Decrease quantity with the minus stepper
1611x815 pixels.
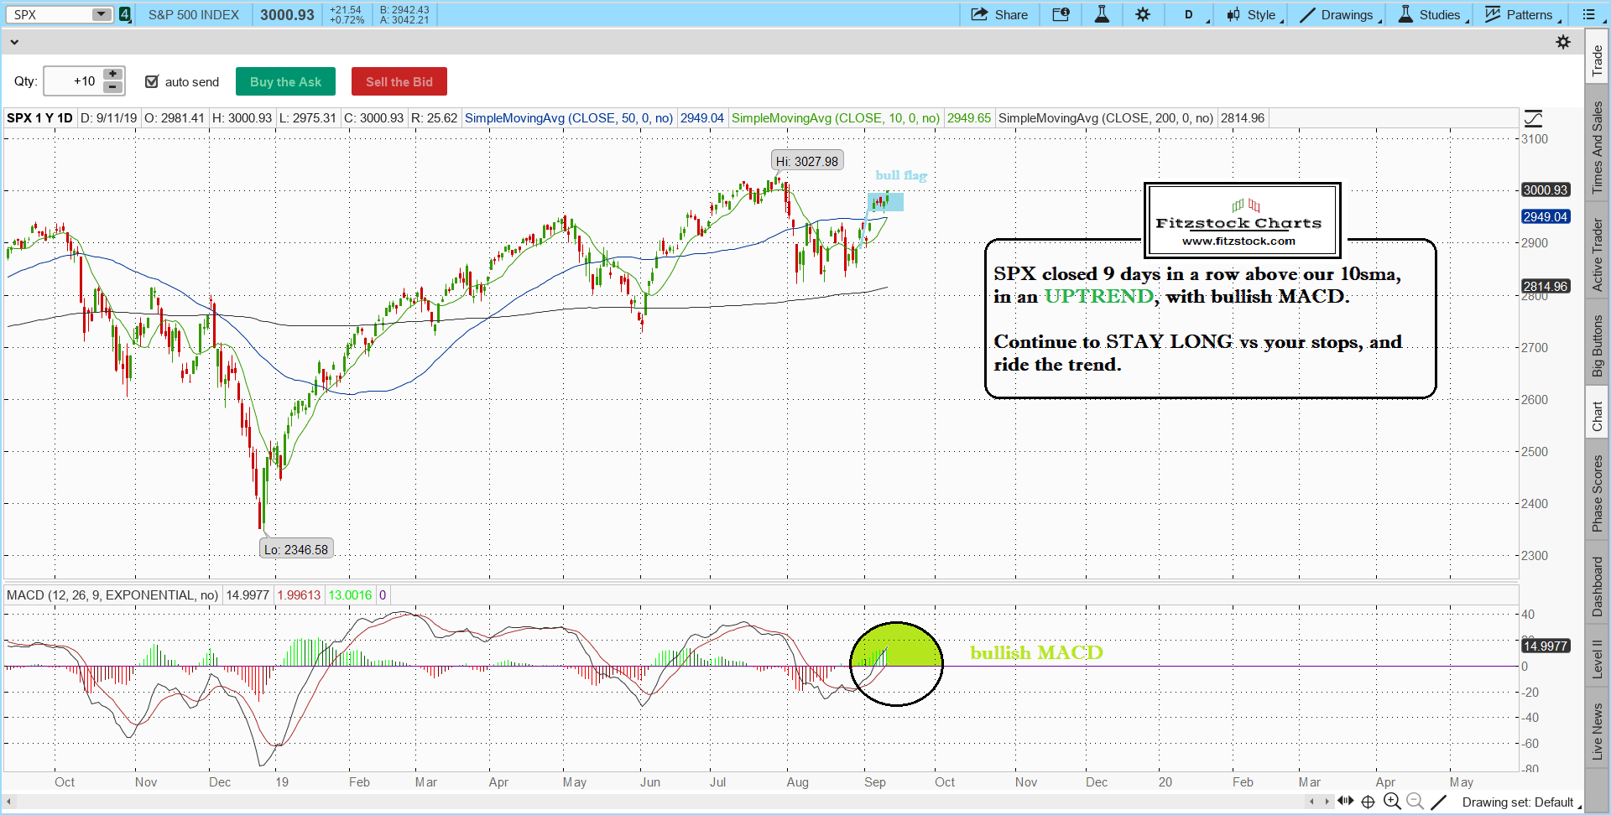tap(112, 87)
